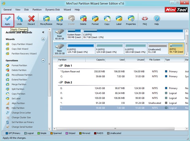Viewport: 190px width, 141px height.
Task: Launch the Copy Disk Wizard
Action: pos(20,49)
